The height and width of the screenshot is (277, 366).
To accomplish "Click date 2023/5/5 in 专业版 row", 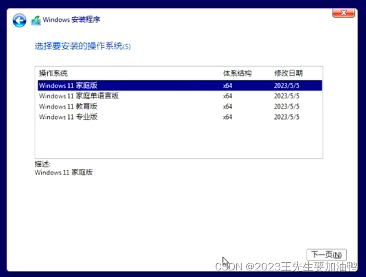I will point(287,117).
